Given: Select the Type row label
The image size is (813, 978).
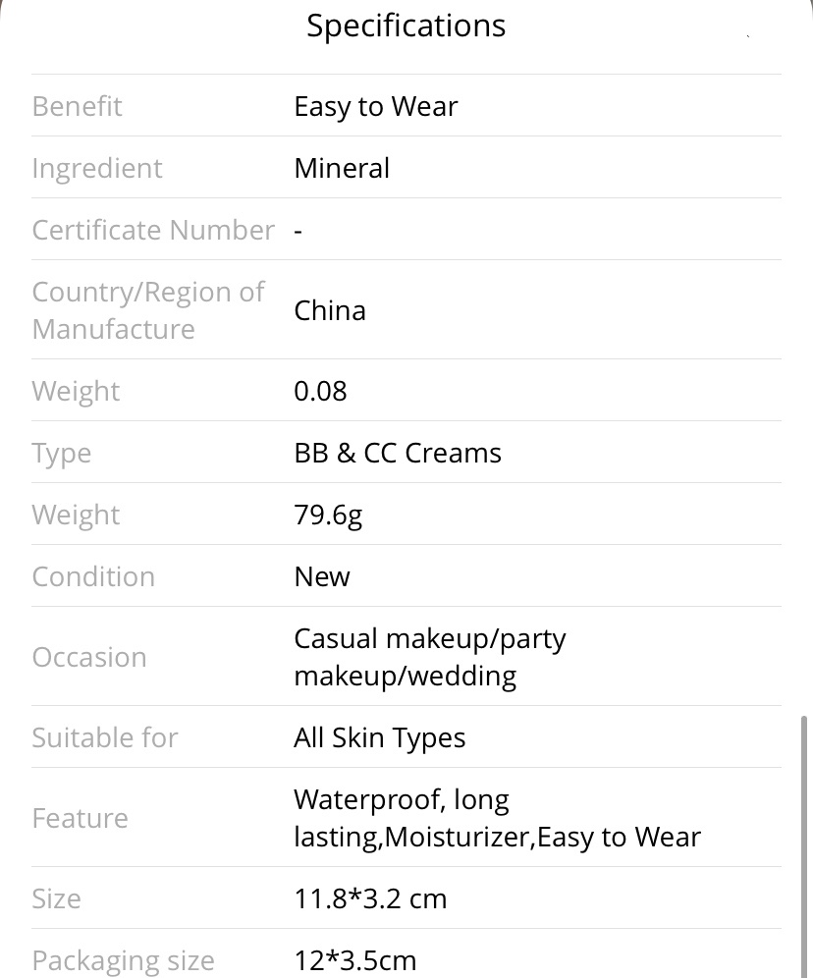Looking at the screenshot, I should 61,454.
